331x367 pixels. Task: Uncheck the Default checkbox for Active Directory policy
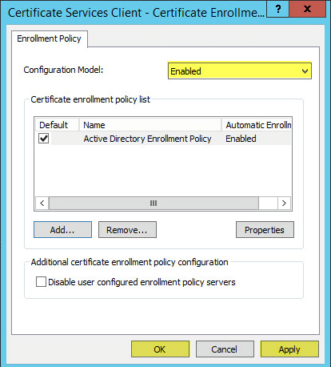pos(43,139)
